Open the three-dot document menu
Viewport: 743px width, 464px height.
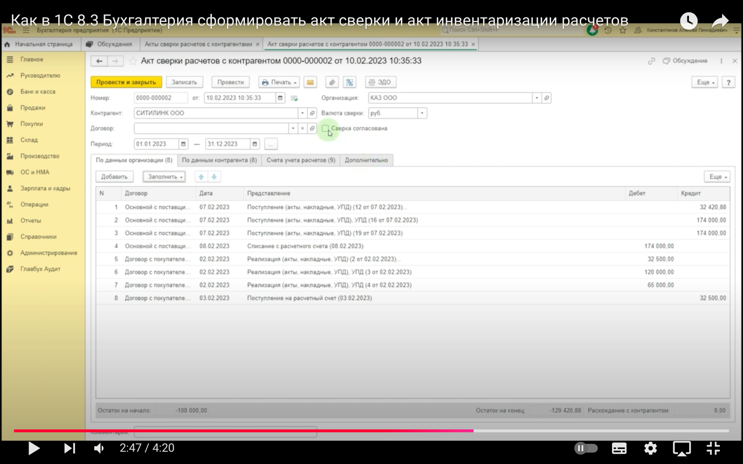[x=721, y=61]
